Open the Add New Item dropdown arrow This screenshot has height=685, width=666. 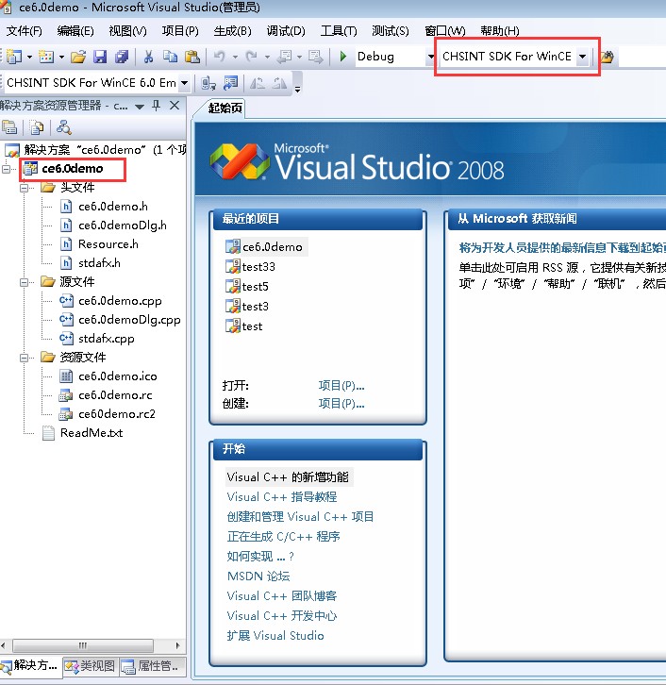61,57
